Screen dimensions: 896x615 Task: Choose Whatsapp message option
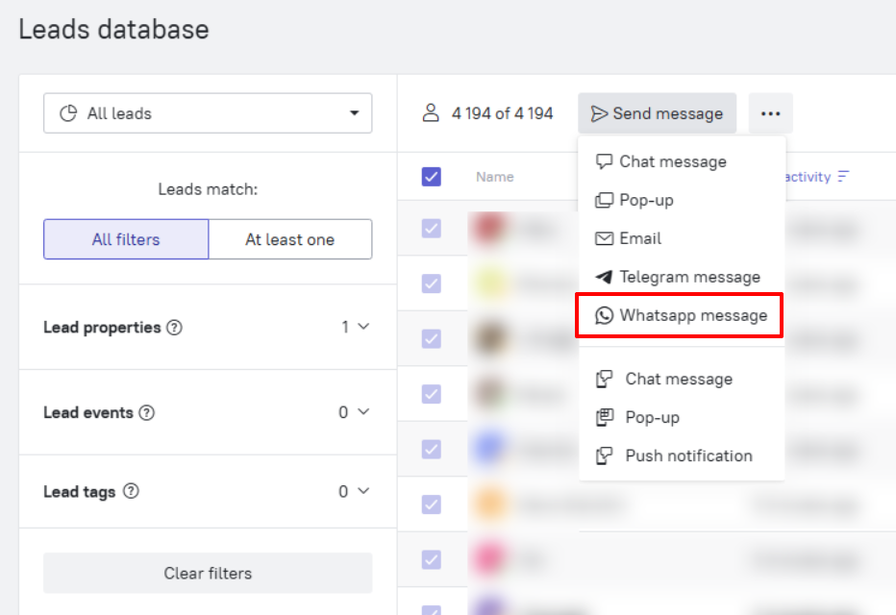pos(679,315)
